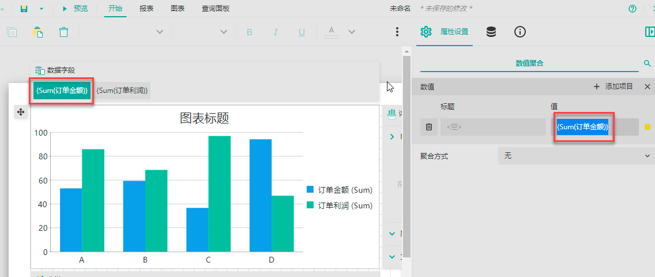Open the font color dropdown arrow
The height and width of the screenshot is (277, 655).
coord(351,32)
